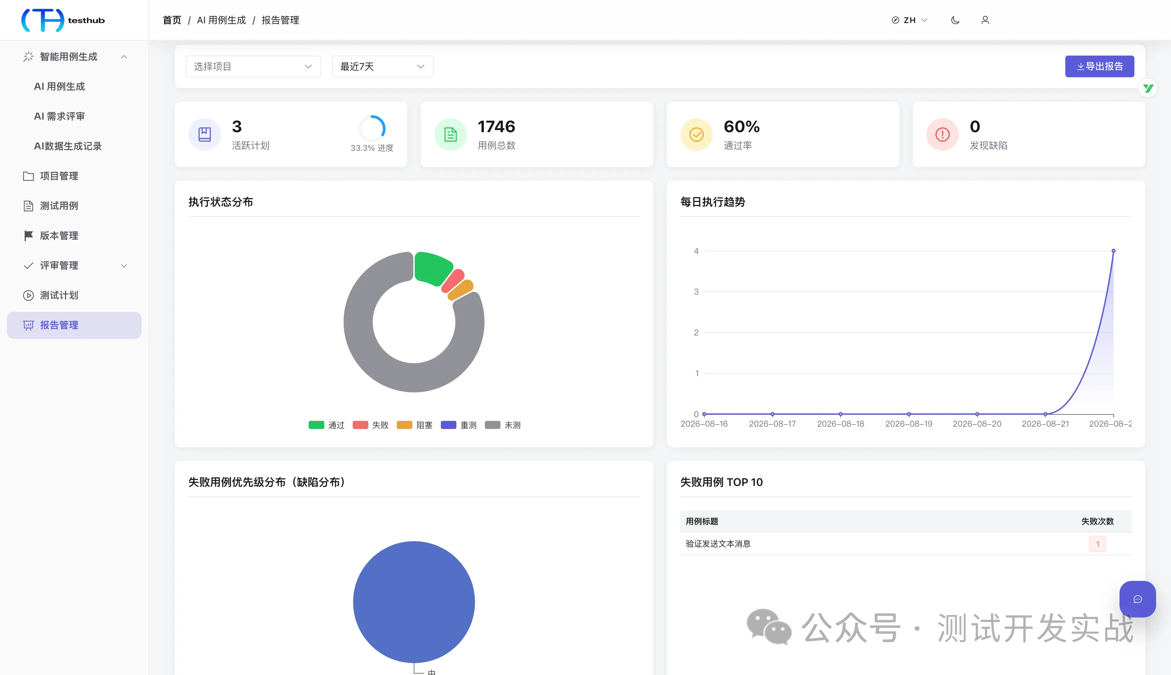Collapse the 智能用例生成 menu group

click(74, 57)
